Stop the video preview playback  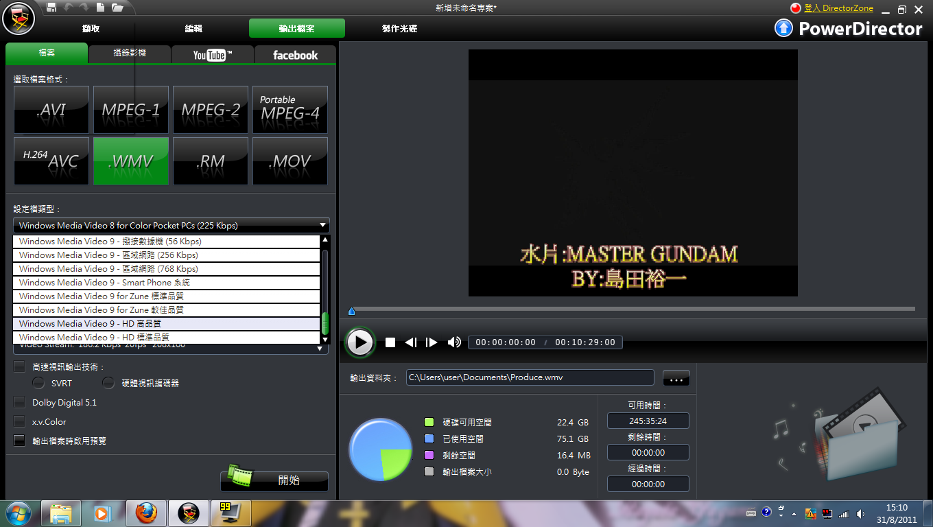click(x=390, y=342)
